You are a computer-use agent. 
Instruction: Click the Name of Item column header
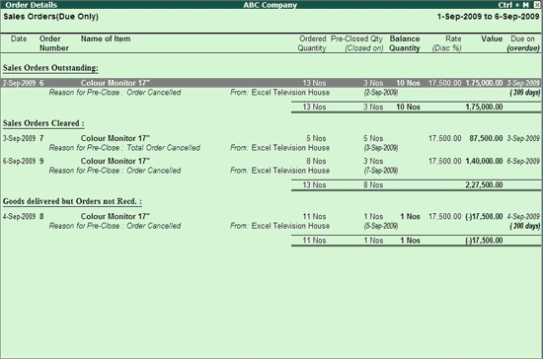(x=106, y=38)
